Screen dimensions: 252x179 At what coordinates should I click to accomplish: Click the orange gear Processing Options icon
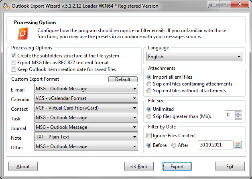(22, 34)
